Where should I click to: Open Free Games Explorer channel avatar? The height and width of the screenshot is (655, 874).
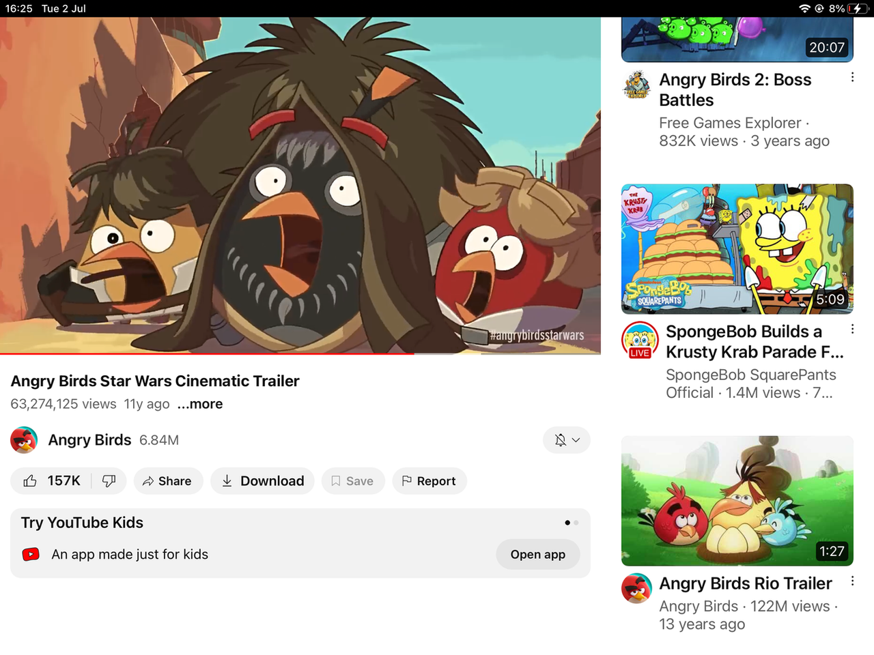tap(637, 85)
